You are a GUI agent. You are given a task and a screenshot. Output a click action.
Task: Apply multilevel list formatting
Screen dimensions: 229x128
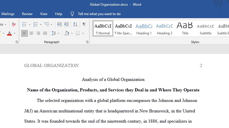(x=47, y=24)
